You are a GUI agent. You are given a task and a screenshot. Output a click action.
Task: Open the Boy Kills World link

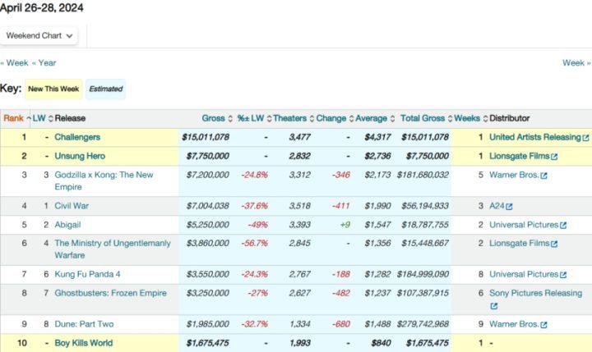point(83,343)
